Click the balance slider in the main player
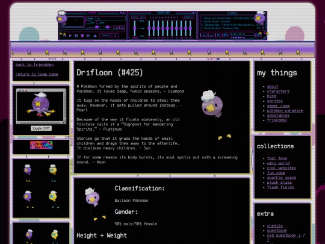The image size is (325, 244). coord(107,27)
